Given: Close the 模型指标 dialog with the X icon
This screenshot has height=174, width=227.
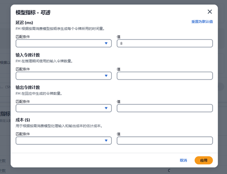Looking at the screenshot, I should (x=210, y=12).
